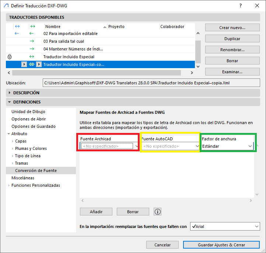
Task: Click the right arrow button on selected translator
Action: click(39, 64)
